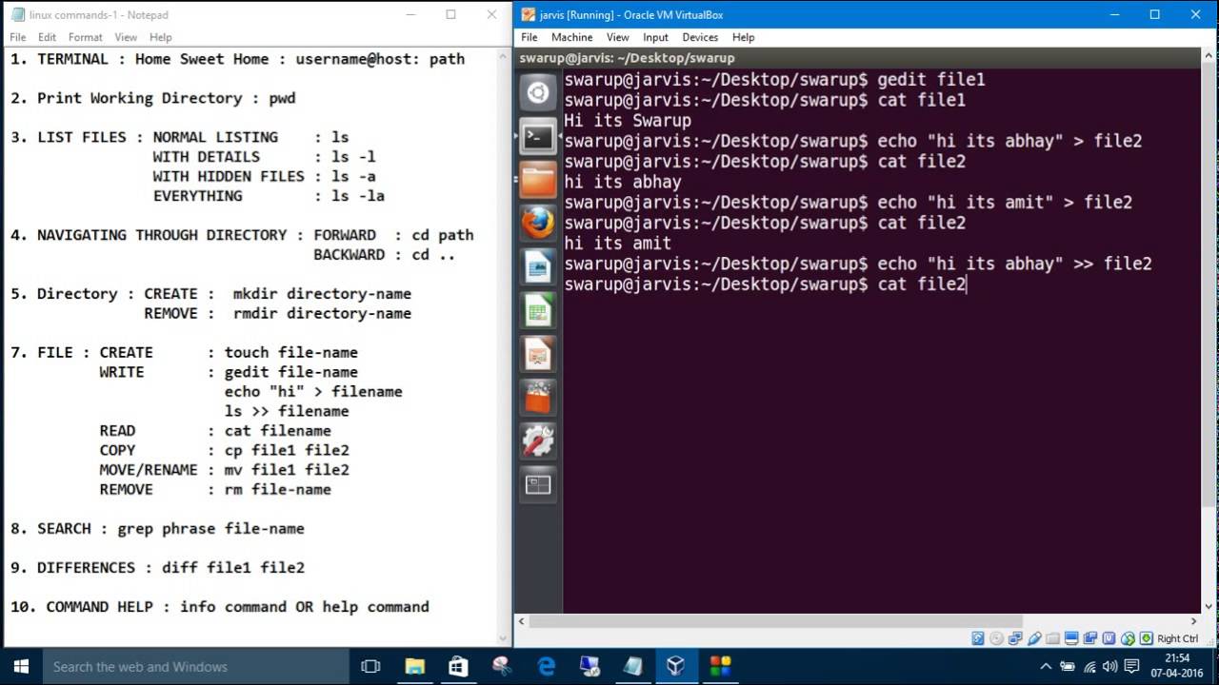Click the VirtualBox horizontal scrollbar right arrow

click(x=1193, y=621)
